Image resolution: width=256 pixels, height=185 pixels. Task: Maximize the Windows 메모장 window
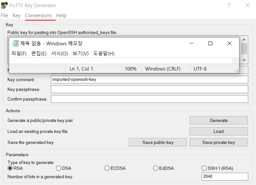210,43
